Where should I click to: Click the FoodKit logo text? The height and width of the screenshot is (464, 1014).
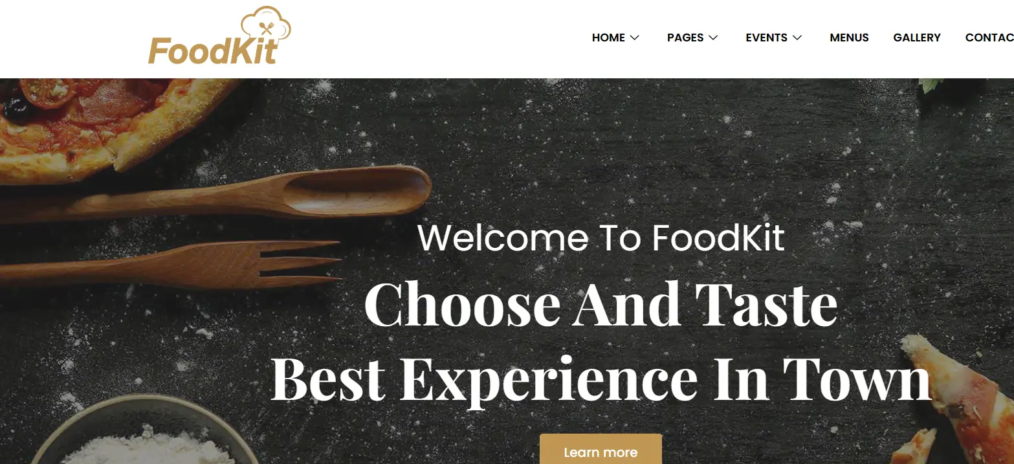click(x=213, y=51)
